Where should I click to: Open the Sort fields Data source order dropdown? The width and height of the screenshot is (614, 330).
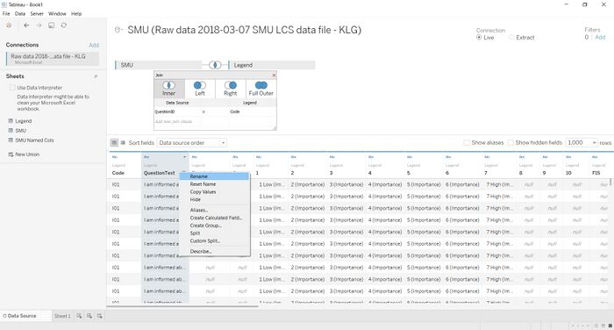pyautogui.click(x=192, y=143)
